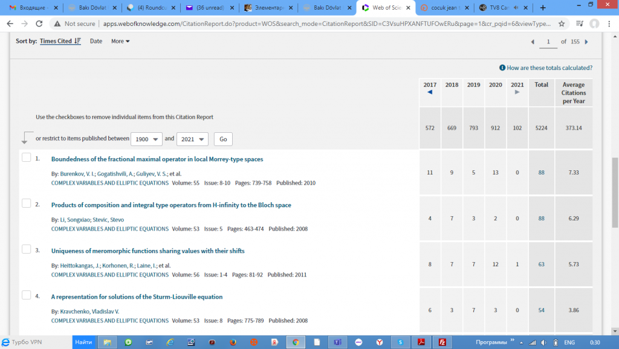This screenshot has height=349, width=619.
Task: Open the start year 1900 dropdown
Action: [x=147, y=139]
